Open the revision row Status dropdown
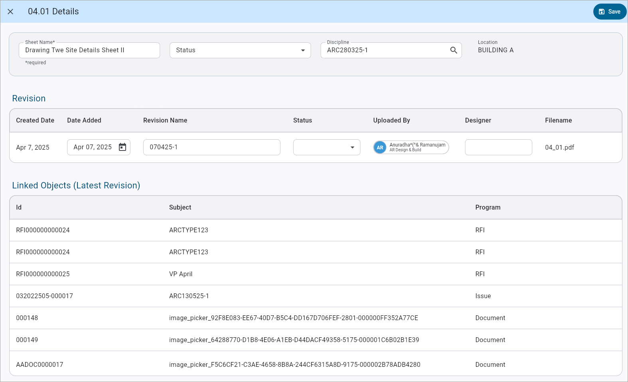 pyautogui.click(x=327, y=147)
